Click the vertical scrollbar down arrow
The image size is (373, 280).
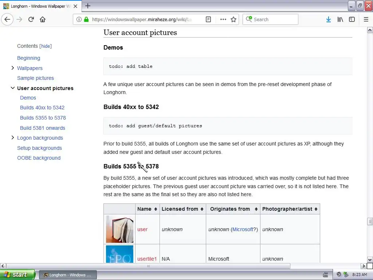(370, 260)
